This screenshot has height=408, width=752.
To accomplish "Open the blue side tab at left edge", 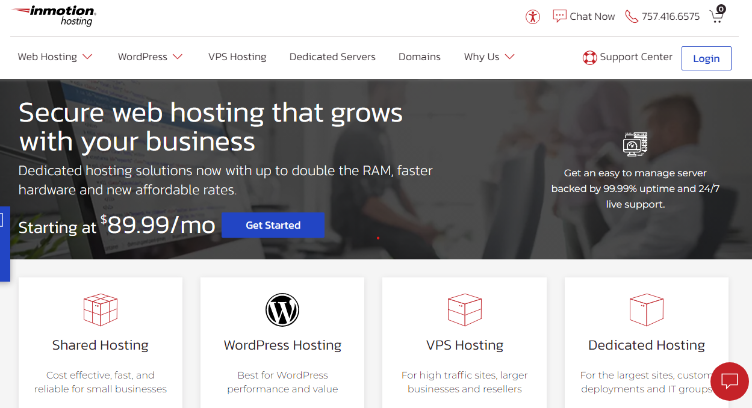I will (5, 244).
